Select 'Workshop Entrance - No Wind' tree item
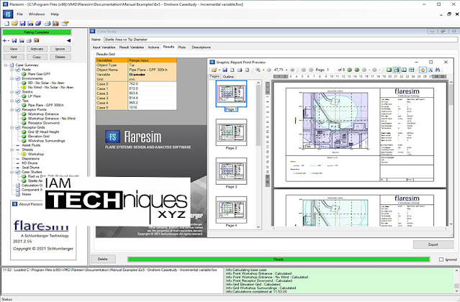 point(52,119)
